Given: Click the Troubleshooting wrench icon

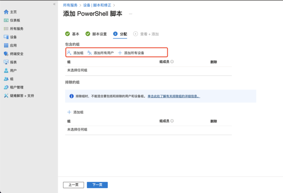Looking at the screenshot, I should (x=6, y=96).
